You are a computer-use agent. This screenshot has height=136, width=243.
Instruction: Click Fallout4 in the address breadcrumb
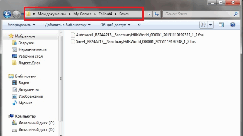[x=105, y=14]
